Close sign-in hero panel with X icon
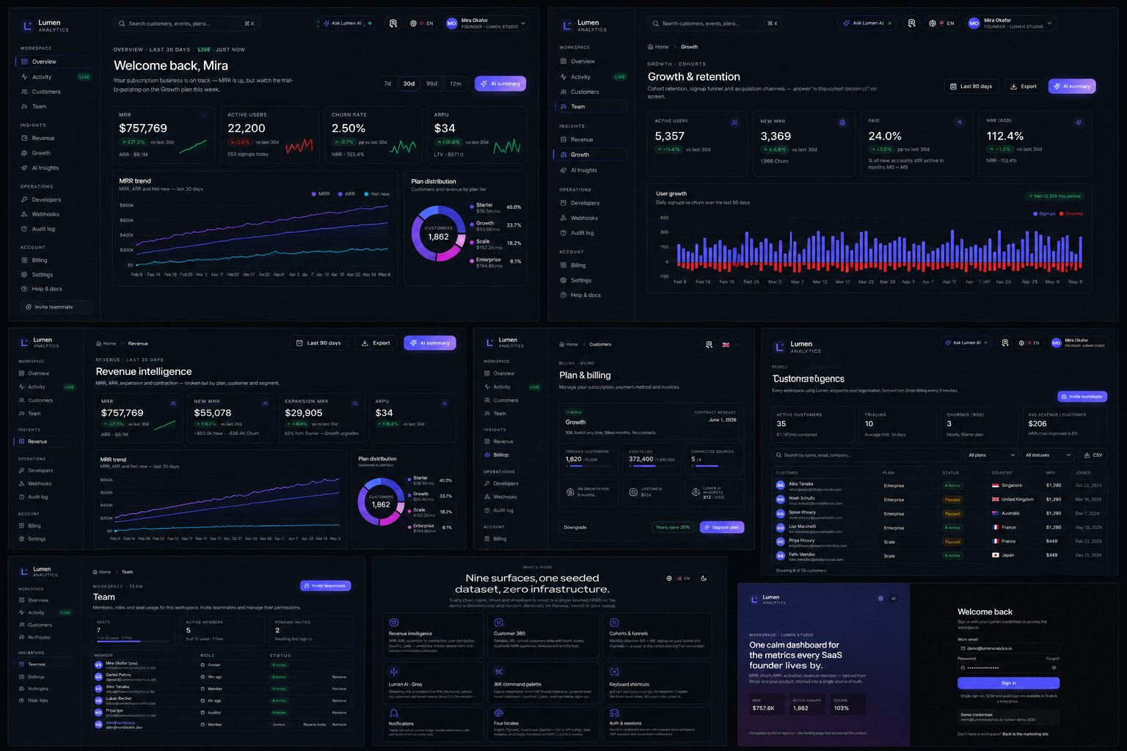The height and width of the screenshot is (751, 1127). [x=894, y=598]
